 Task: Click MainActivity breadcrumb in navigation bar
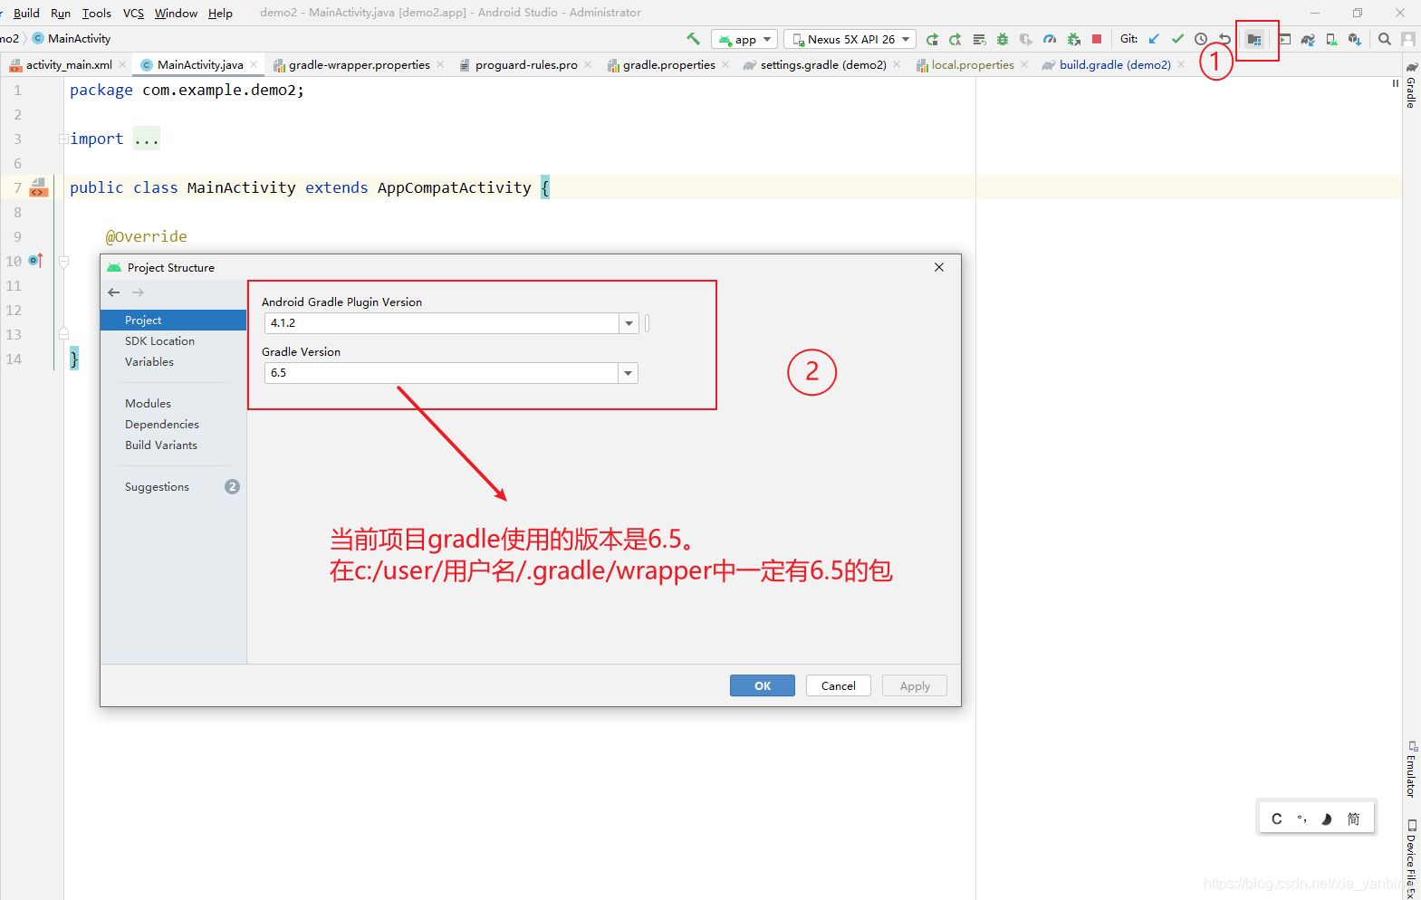72,38
